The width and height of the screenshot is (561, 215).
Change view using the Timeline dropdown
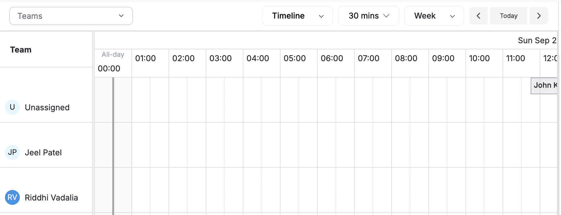297,15
